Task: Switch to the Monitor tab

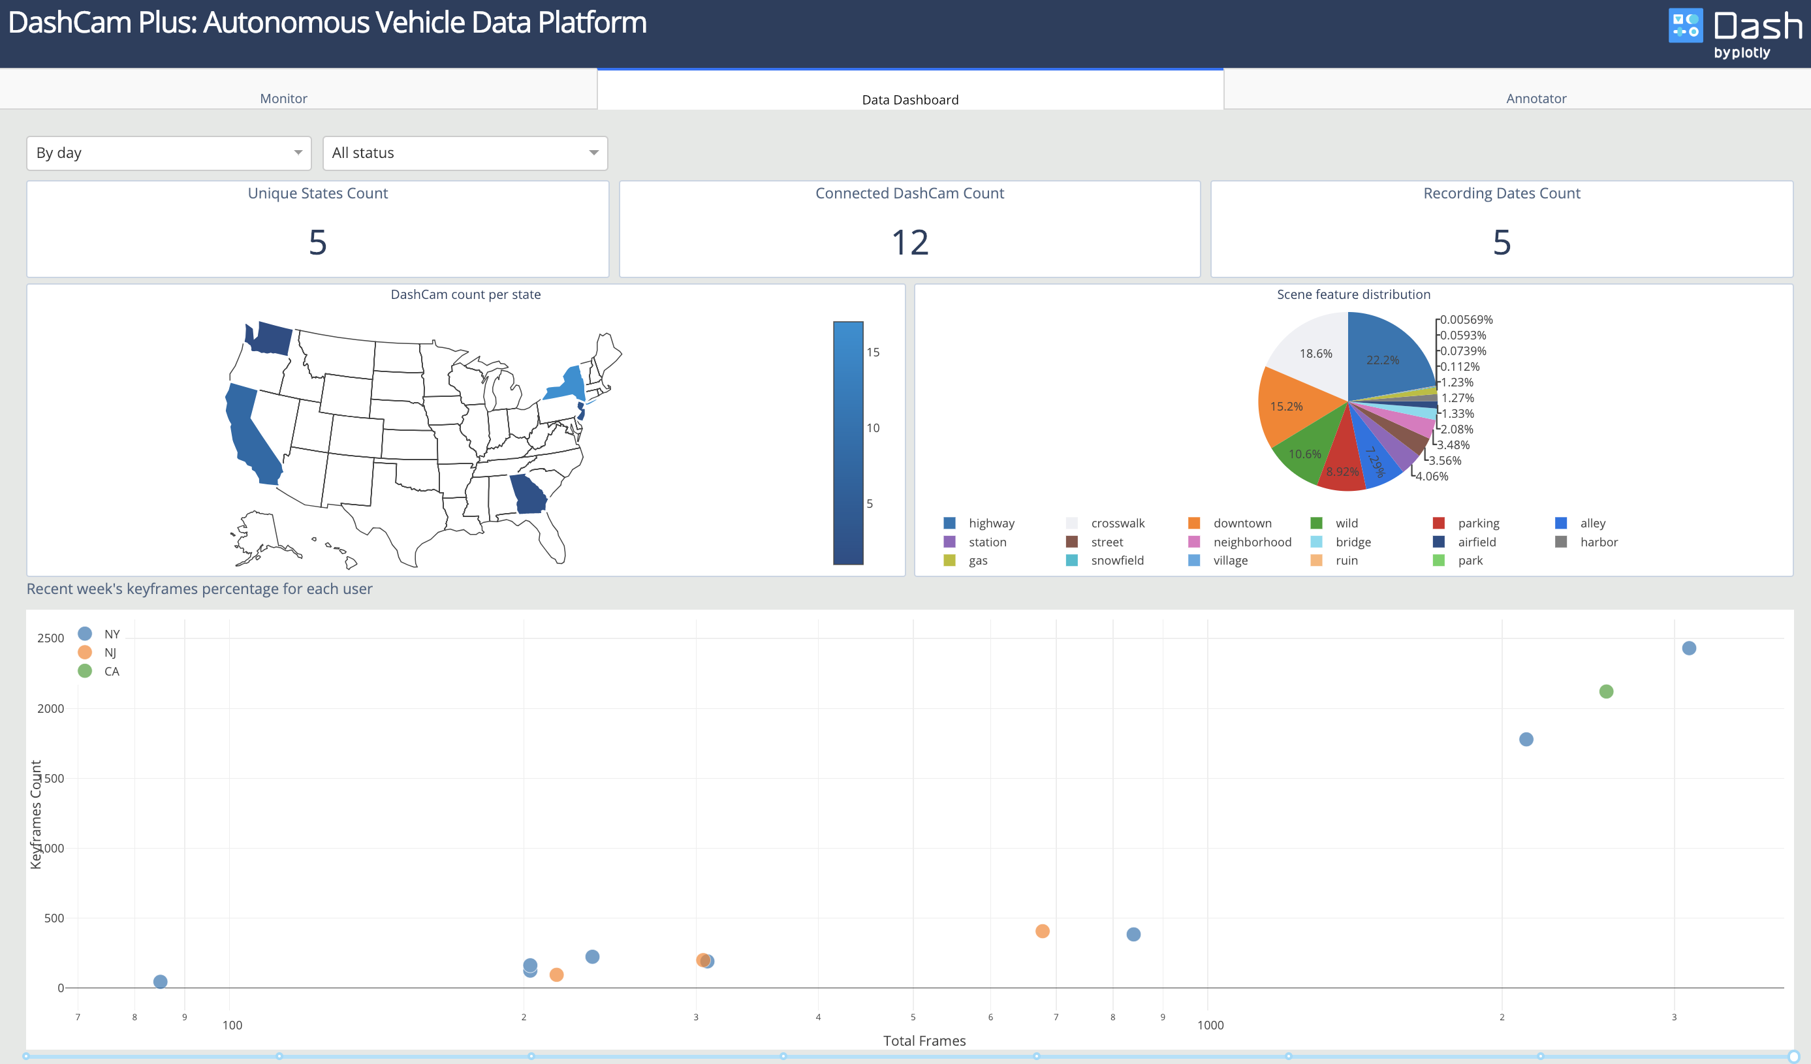Action: pos(283,99)
